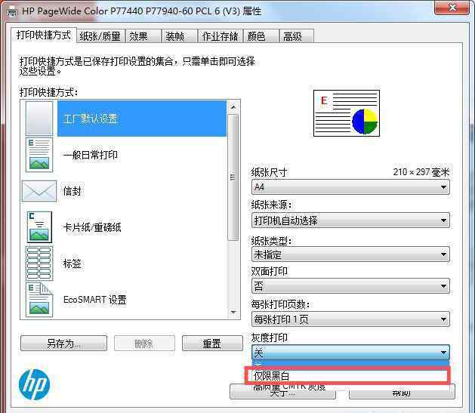The image size is (475, 413).
Task: Click the label sheet icon for 标签
Action: [x=39, y=264]
